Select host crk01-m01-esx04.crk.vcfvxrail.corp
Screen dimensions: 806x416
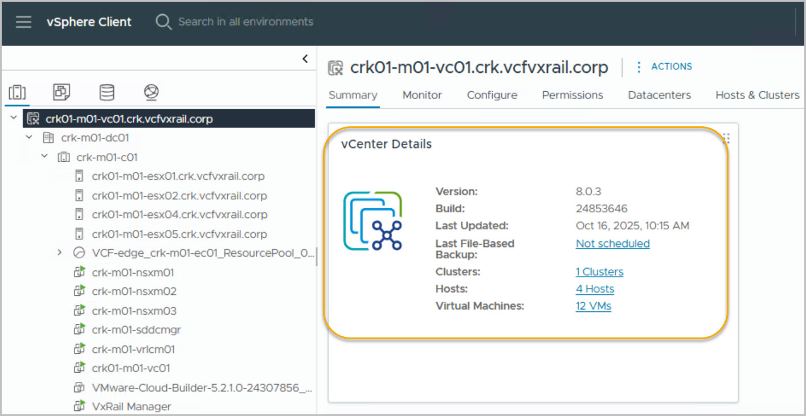pyautogui.click(x=179, y=215)
